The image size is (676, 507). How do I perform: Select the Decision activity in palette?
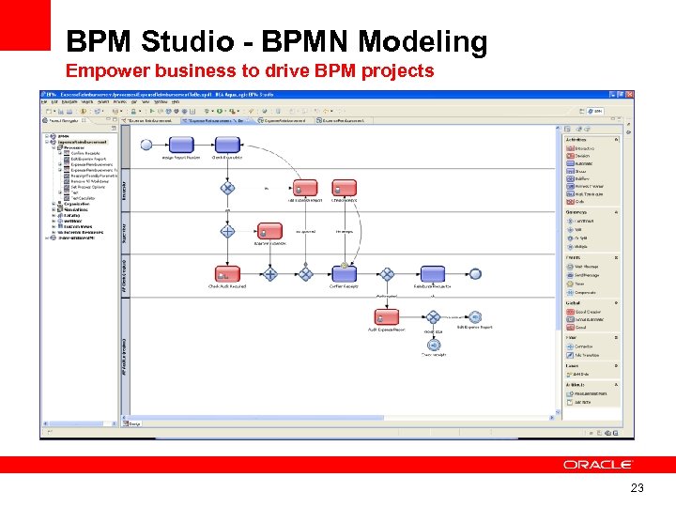578,156
